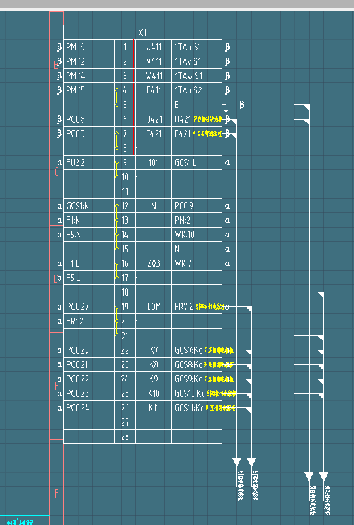Click the cyan text at the drawing's lower-left corner

pyautogui.click(x=20, y=522)
